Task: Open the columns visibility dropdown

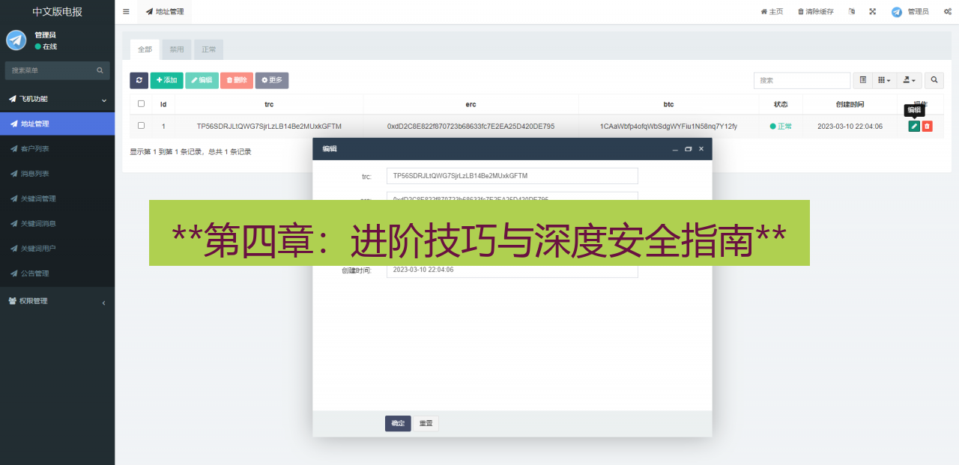Action: [886, 80]
